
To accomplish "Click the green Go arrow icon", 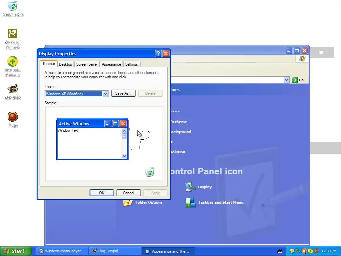I will [294, 80].
